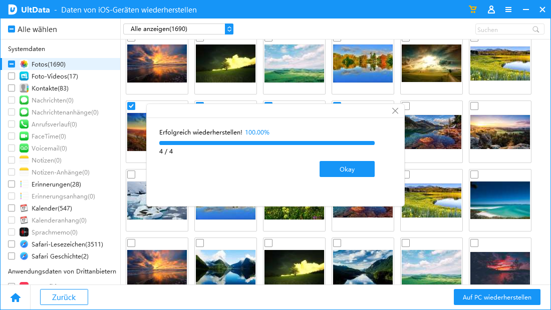The image size is (551, 310).
Task: Click the Kontakte icon in sidebar
Action: (x=24, y=88)
